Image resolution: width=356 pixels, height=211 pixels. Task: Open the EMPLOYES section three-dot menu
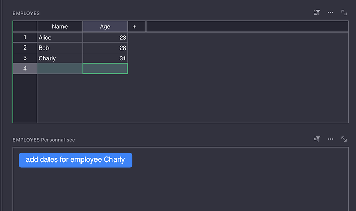331,12
